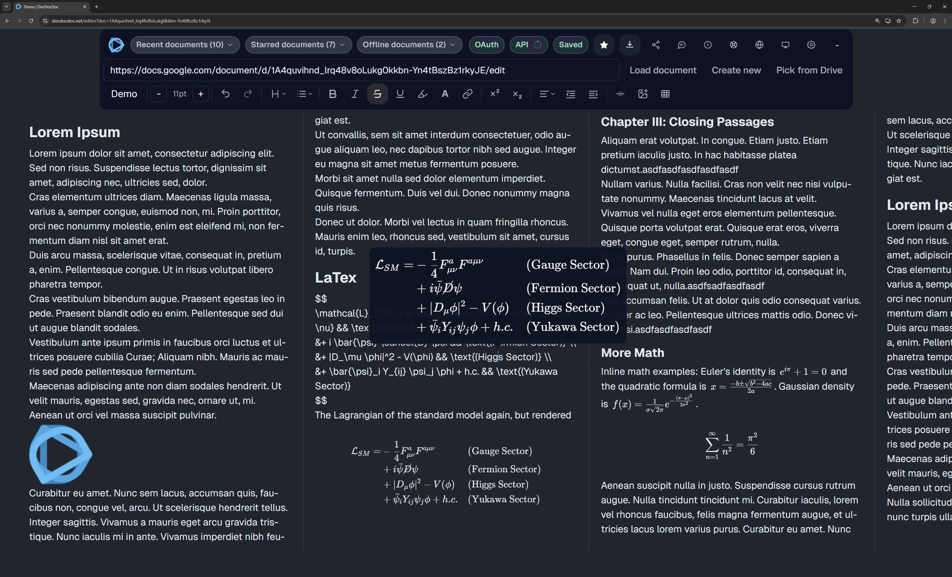952x577 pixels.
Task: Expand the heading style H dropdown
Action: (x=278, y=94)
